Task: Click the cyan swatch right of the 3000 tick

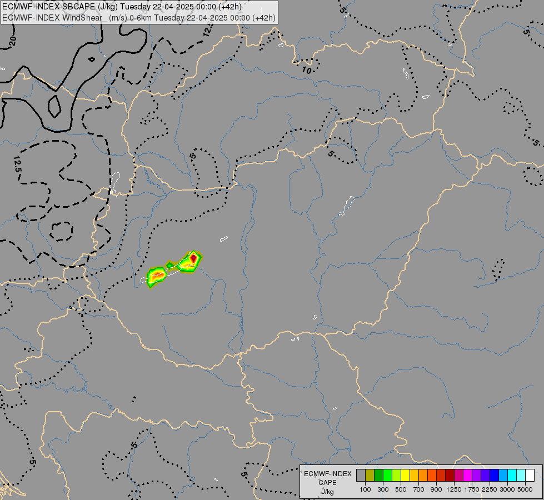Action: click(512, 475)
